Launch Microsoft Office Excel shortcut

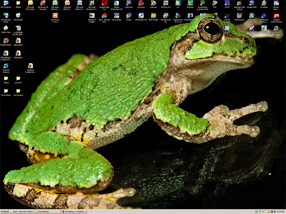tap(55, 5)
